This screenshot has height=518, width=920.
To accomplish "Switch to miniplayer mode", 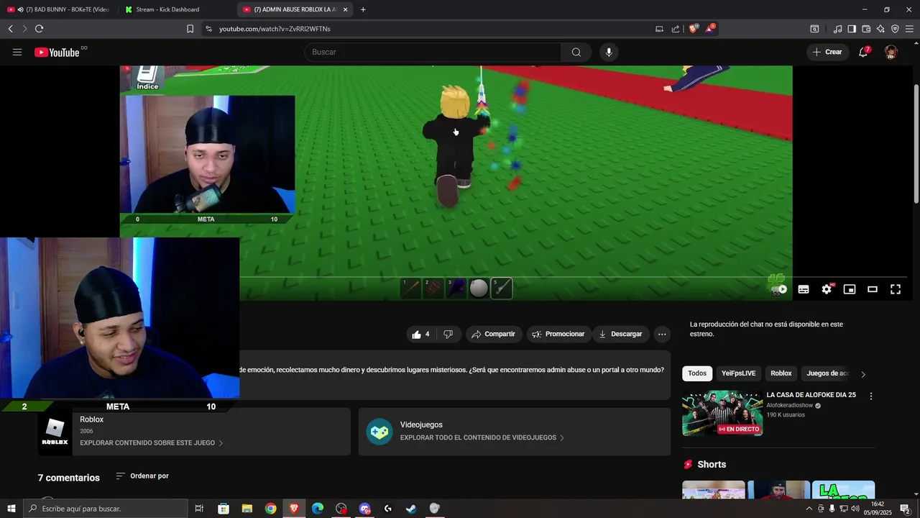I will click(x=850, y=289).
